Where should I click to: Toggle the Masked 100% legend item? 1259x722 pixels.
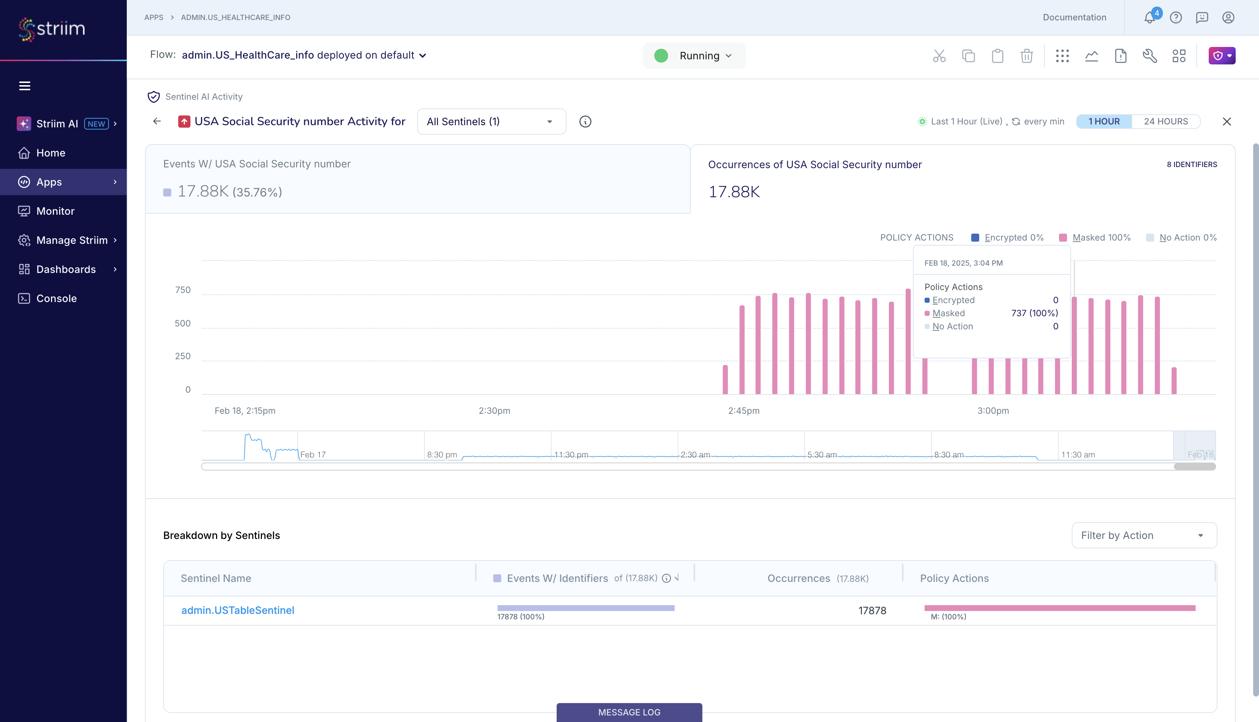pyautogui.click(x=1101, y=238)
